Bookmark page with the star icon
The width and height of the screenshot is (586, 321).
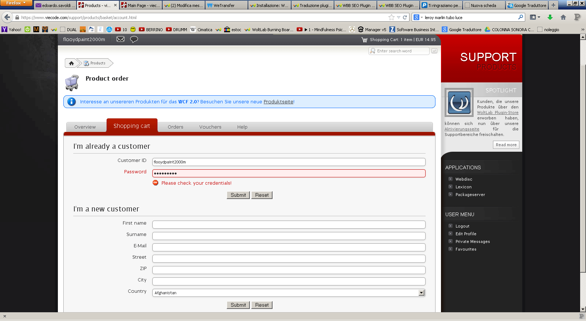pos(391,17)
